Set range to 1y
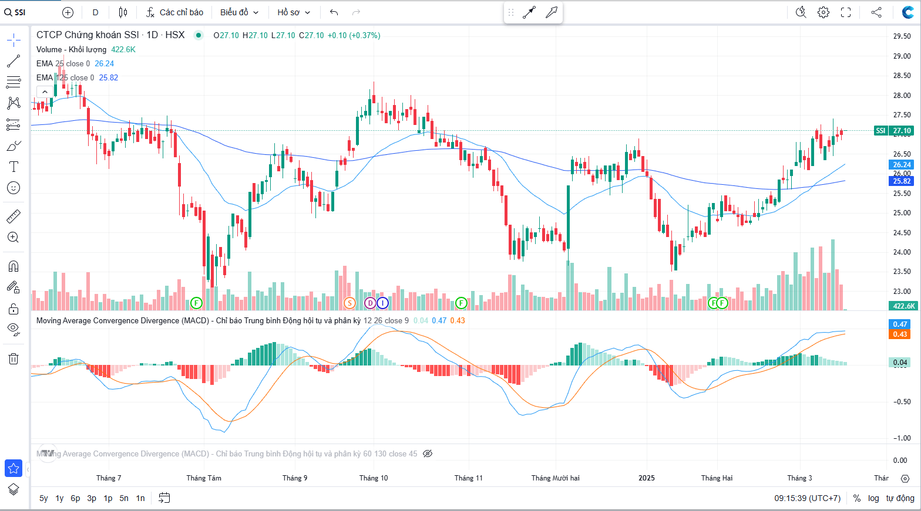921x511 pixels. point(59,498)
